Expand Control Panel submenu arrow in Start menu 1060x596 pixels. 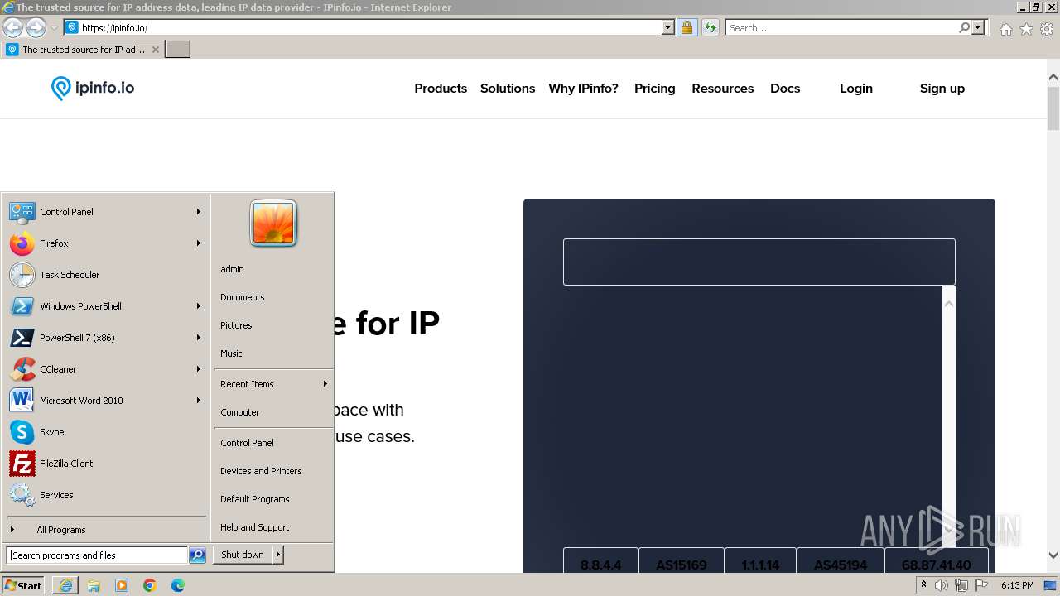pos(199,212)
